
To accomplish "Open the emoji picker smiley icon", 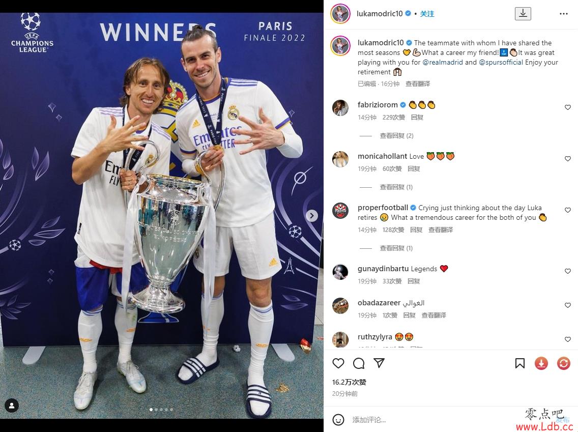I will 338,419.
